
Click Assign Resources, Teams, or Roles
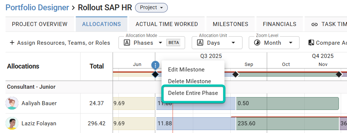pyautogui.click(x=60, y=43)
